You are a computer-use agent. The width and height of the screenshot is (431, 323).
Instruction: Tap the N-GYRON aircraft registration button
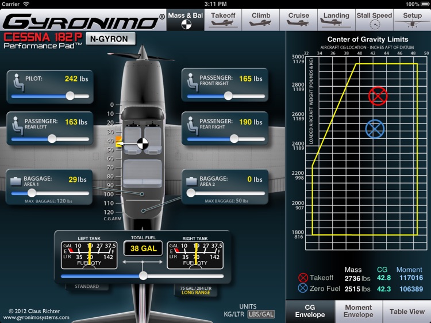pos(110,38)
